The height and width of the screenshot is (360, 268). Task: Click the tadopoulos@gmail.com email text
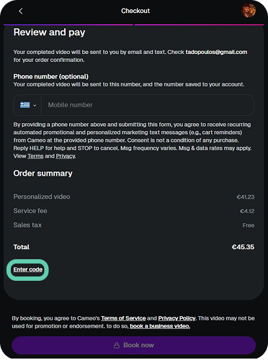[x=216, y=52]
